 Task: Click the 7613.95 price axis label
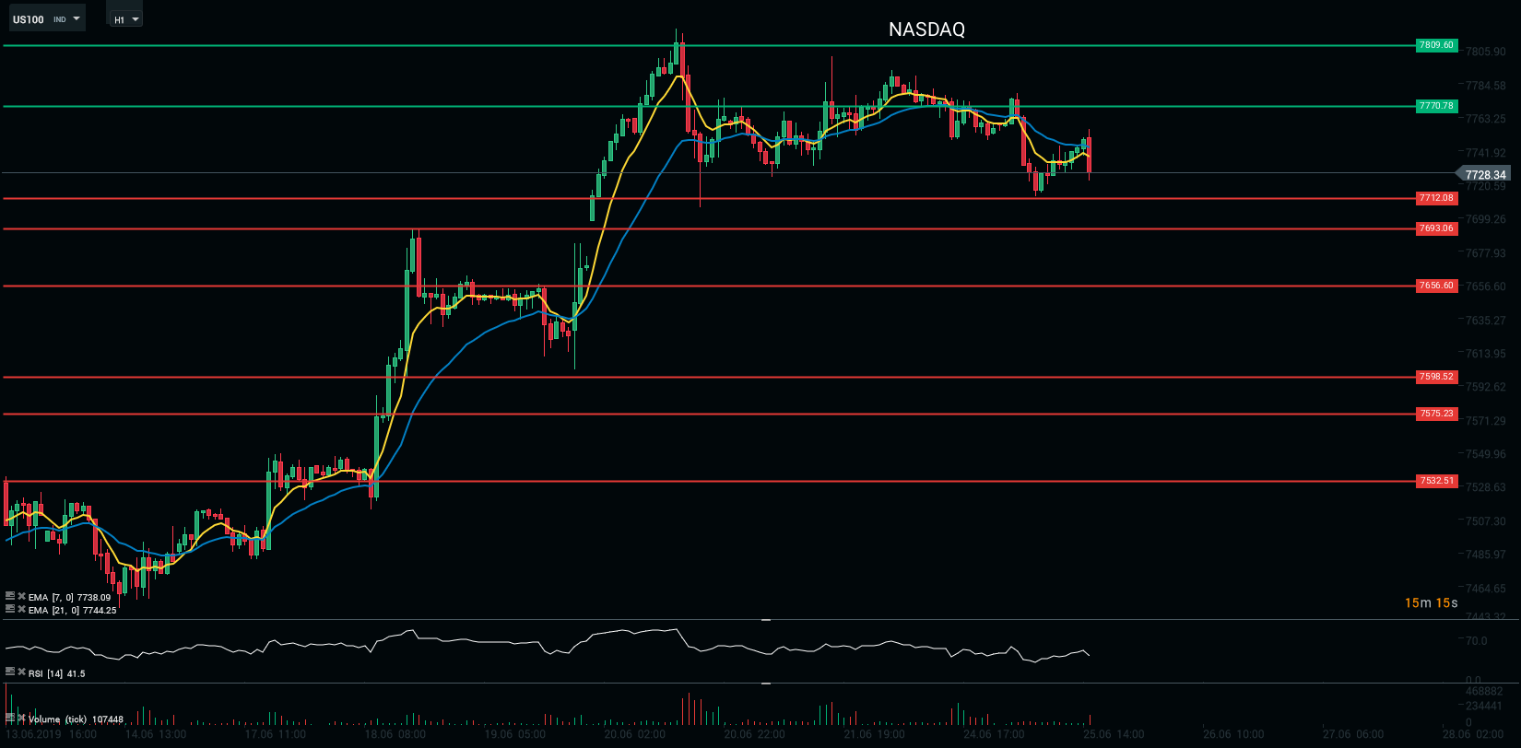(1486, 354)
